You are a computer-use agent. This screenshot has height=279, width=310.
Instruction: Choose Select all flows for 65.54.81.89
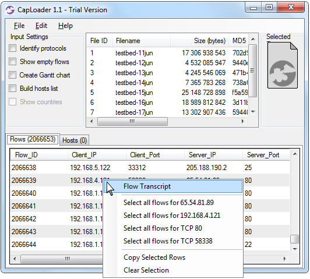point(173,203)
